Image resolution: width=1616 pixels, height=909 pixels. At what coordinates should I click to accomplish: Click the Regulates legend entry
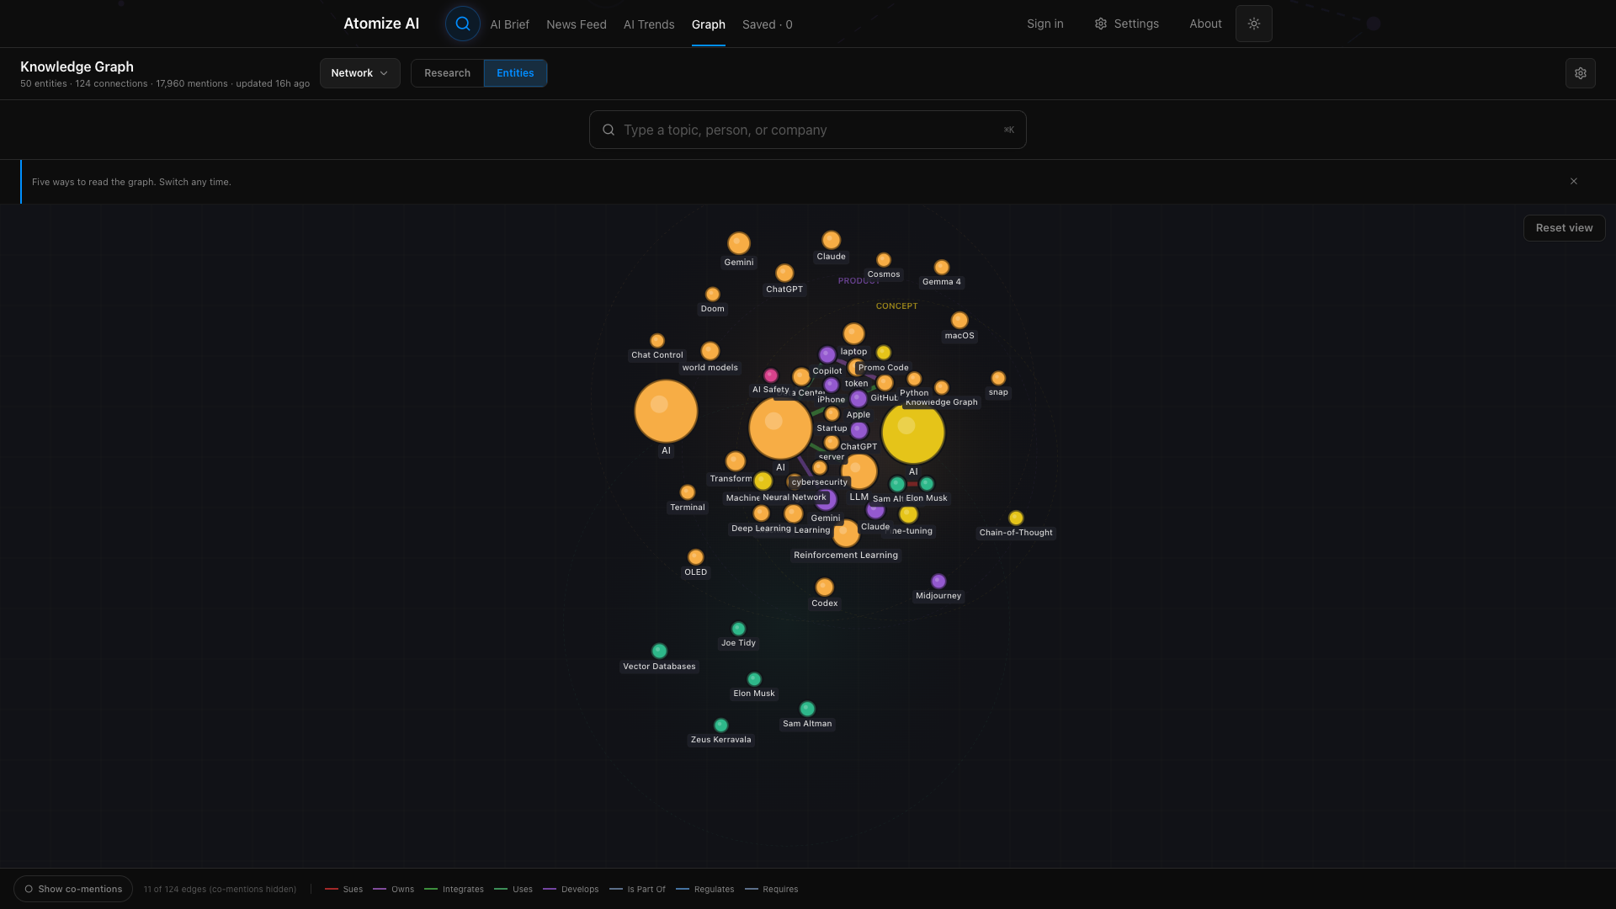tap(705, 889)
